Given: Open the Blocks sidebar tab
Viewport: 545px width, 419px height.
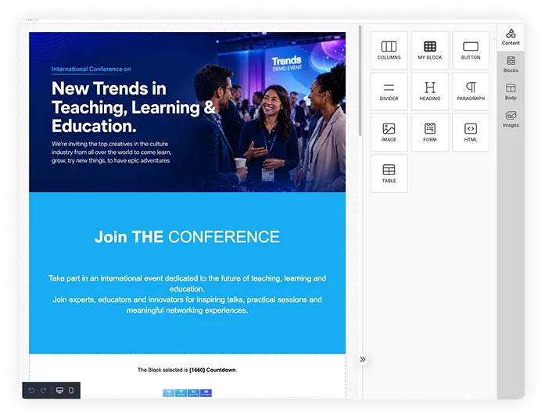Looking at the screenshot, I should coord(511,65).
